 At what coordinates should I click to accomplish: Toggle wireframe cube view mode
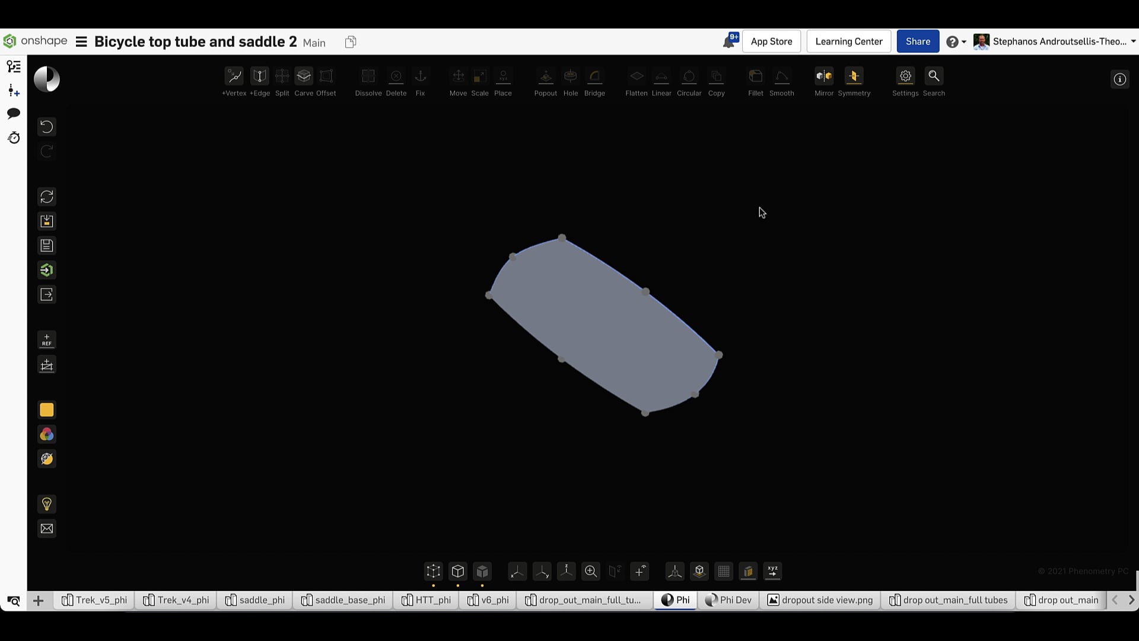pos(457,571)
